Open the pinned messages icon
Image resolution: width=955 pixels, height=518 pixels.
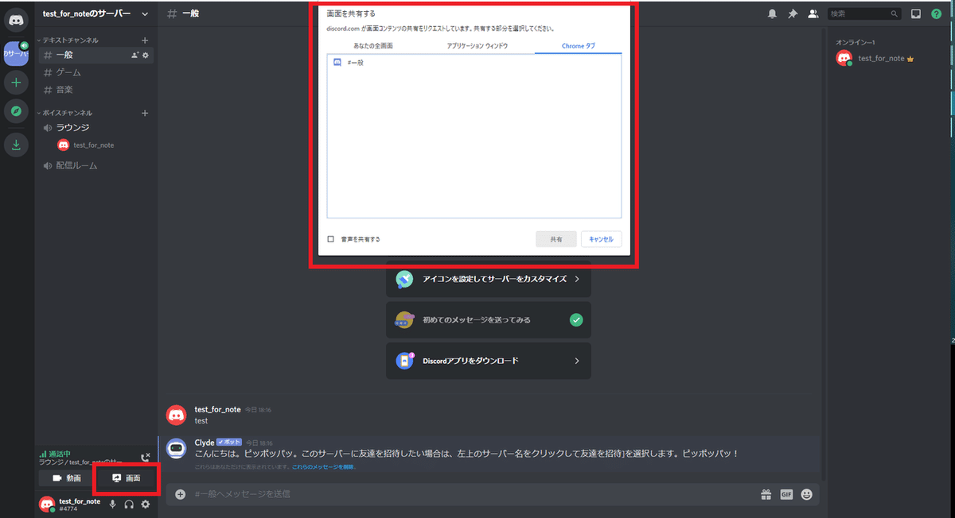point(793,13)
